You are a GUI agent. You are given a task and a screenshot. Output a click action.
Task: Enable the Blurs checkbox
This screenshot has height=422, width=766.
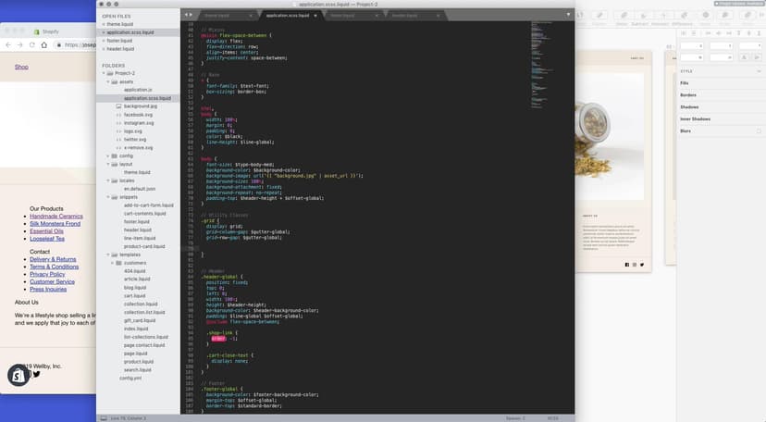tap(759, 130)
